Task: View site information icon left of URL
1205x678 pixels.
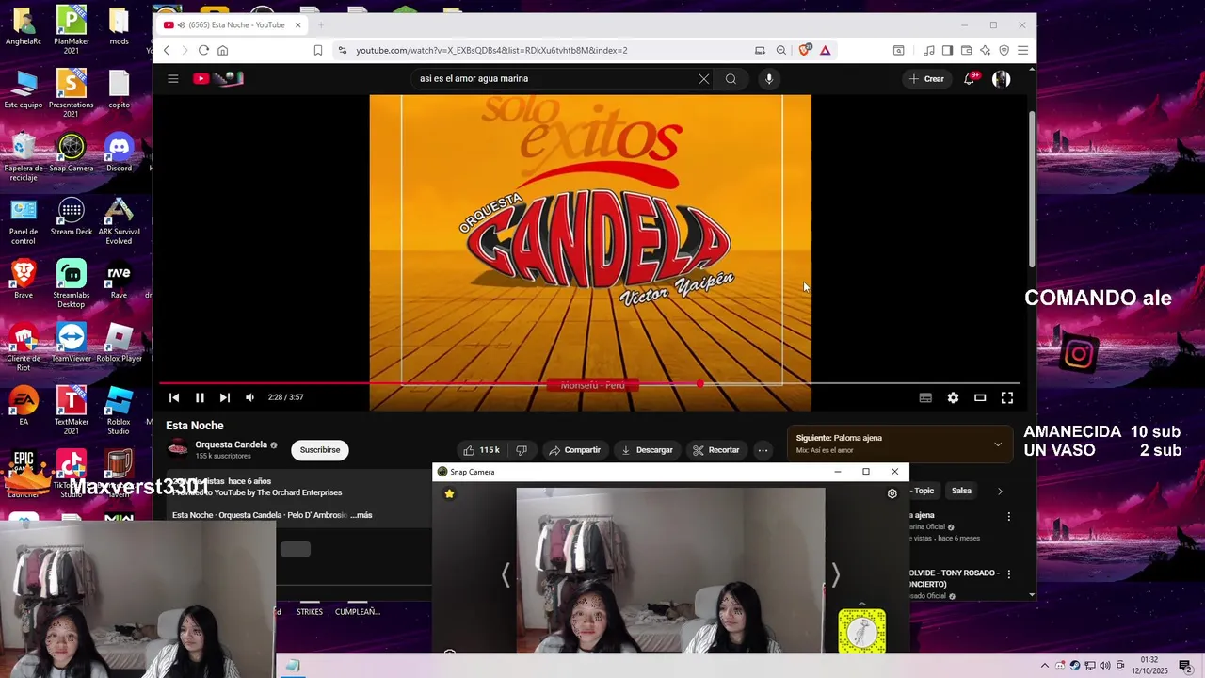Action: pyautogui.click(x=343, y=50)
